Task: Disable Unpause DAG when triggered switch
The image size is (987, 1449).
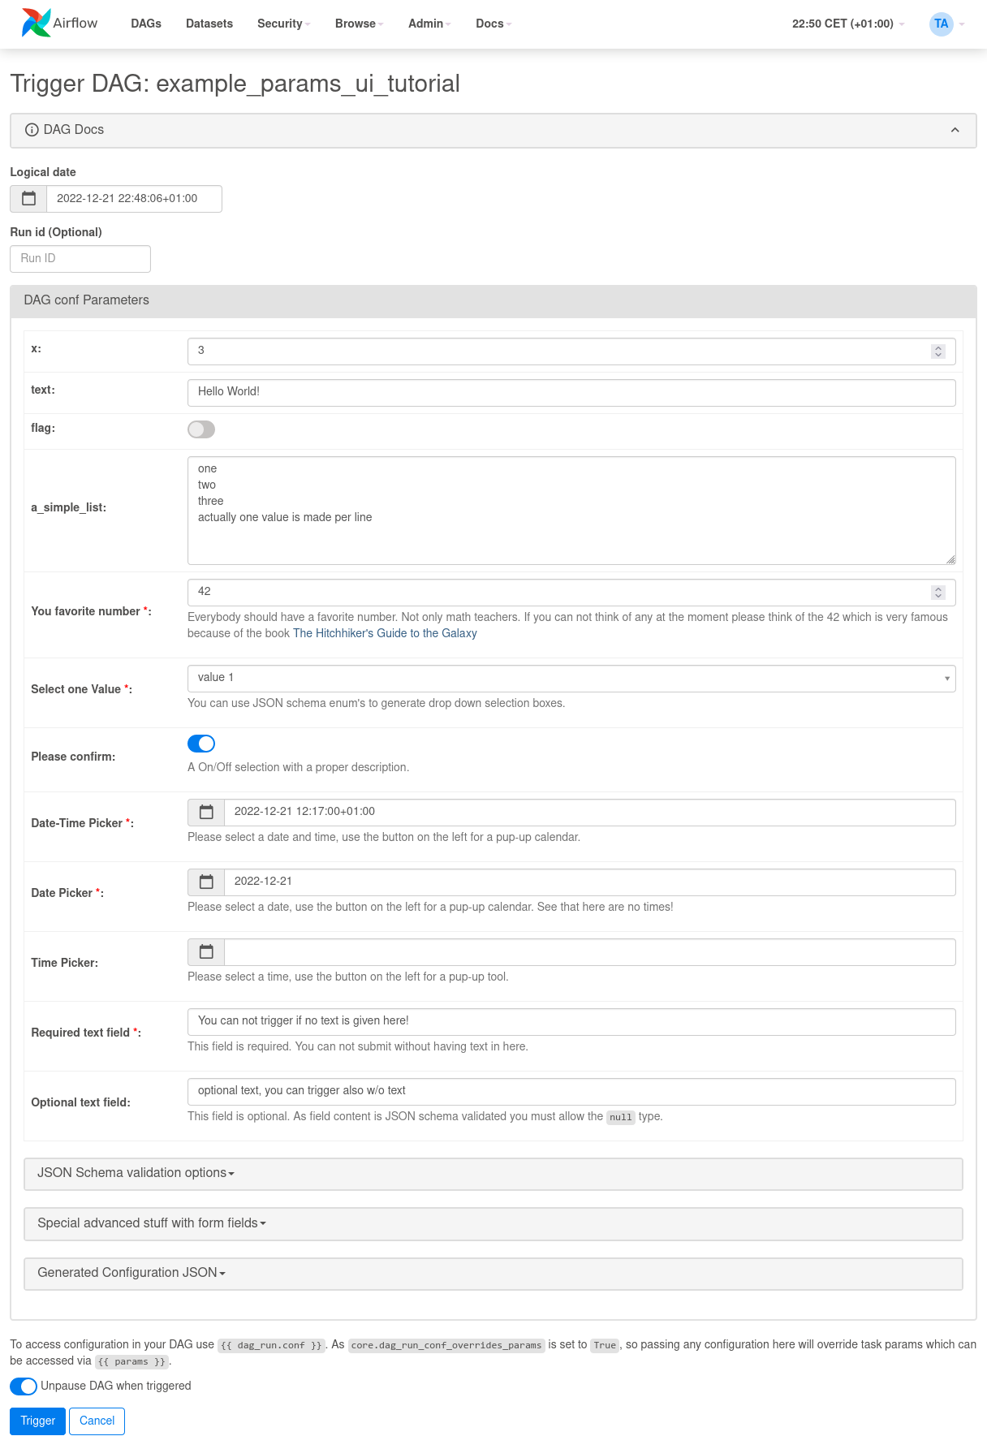Action: [24, 1386]
